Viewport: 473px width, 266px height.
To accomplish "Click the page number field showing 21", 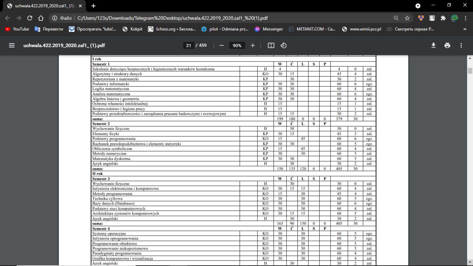I will pos(188,46).
